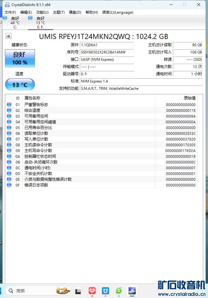Viewport: 208px width, 298px height.
Task: Click the 原始值 column header
Action: (176, 98)
